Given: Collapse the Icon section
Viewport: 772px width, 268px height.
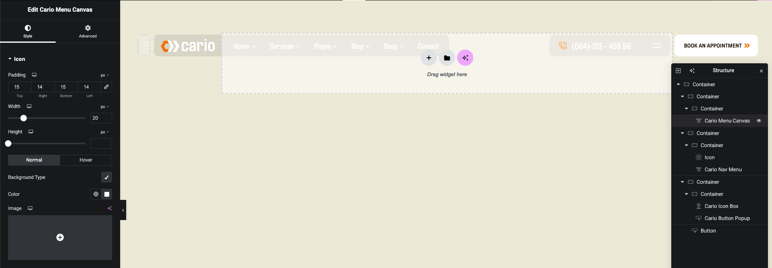Looking at the screenshot, I should [x=10, y=59].
